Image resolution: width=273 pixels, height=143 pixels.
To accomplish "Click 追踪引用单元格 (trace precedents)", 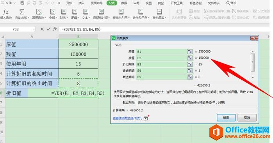I will [217, 11].
